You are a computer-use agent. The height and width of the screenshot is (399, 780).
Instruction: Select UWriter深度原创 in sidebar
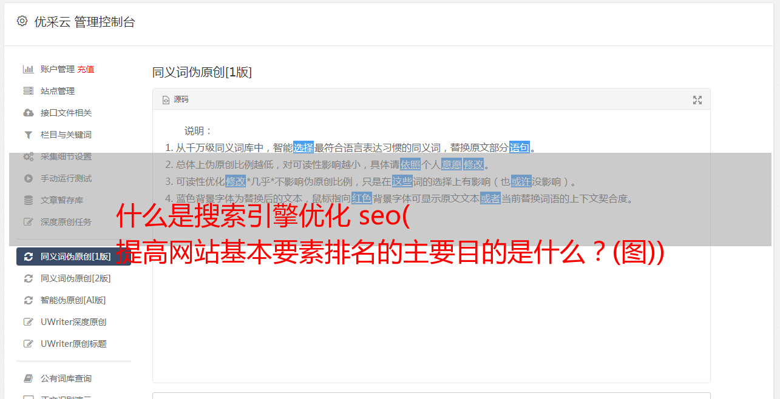pos(73,322)
